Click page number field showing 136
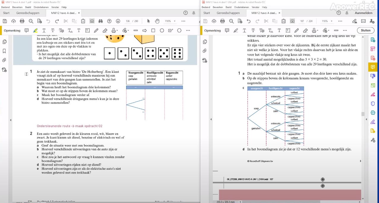Screen dimensions: 379x203 tap(128, 21)
